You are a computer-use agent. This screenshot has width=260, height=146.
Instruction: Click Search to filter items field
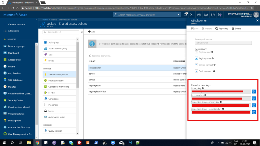point(137,56)
